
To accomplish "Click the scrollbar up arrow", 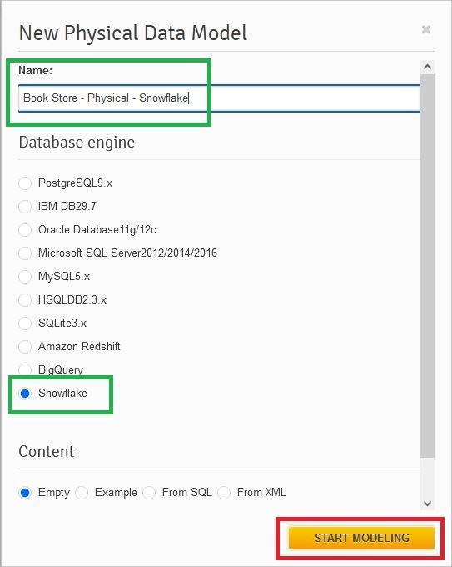I will 428,67.
